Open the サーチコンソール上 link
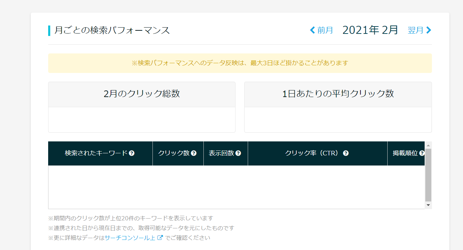Viewport: 463px width, 250px height. click(130, 238)
